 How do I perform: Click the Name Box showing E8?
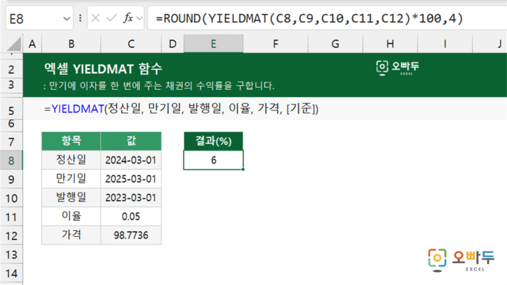(x=40, y=18)
